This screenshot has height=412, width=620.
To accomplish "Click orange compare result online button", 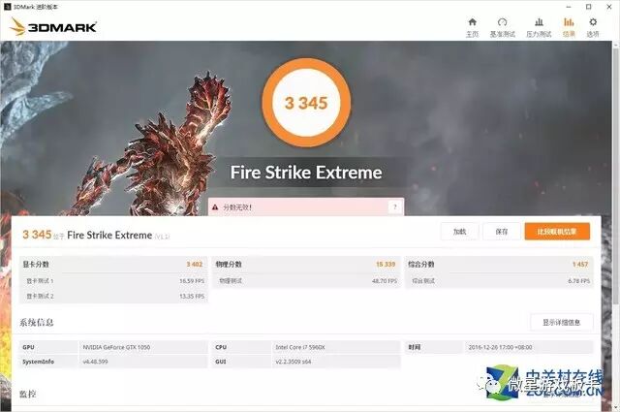I will [557, 232].
